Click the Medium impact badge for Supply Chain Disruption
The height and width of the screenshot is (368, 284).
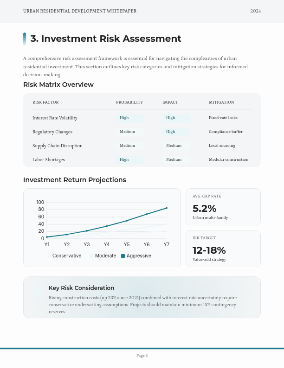coord(174,146)
